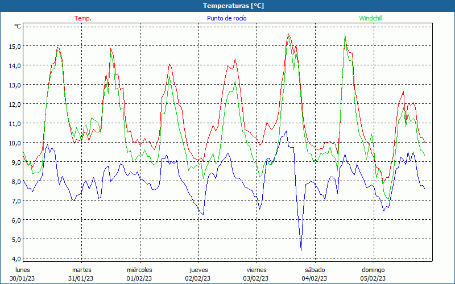Click the 14,0 y-axis value

tap(15, 65)
